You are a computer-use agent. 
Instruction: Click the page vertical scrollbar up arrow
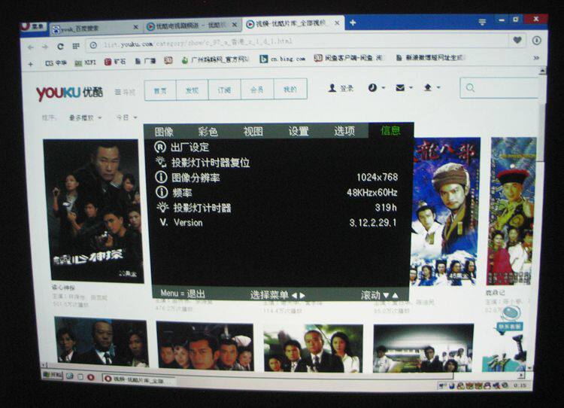(x=542, y=72)
